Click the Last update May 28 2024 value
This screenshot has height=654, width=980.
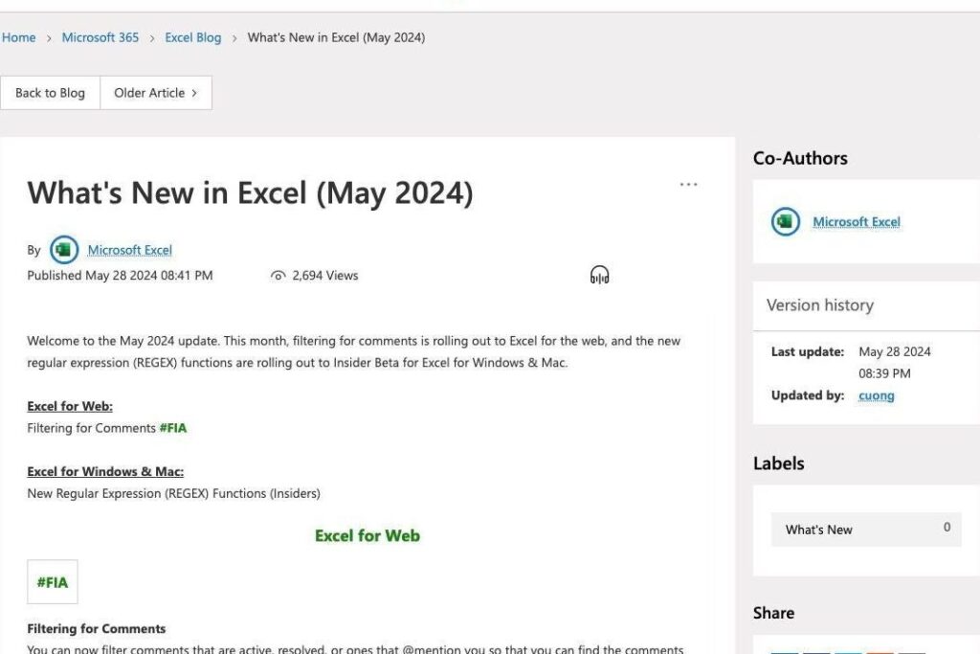[x=895, y=351]
